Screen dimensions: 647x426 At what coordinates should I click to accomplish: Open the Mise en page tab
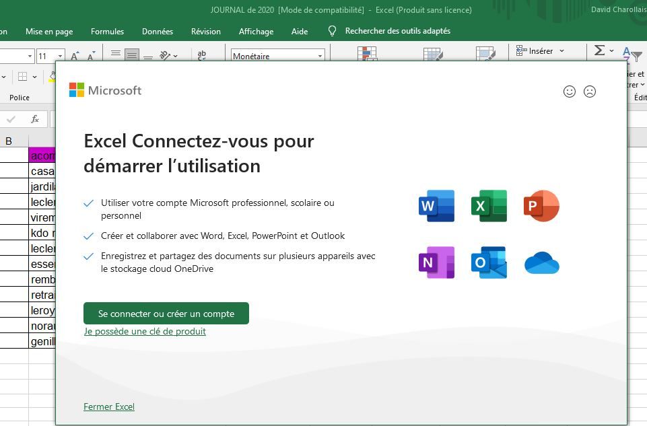click(49, 32)
